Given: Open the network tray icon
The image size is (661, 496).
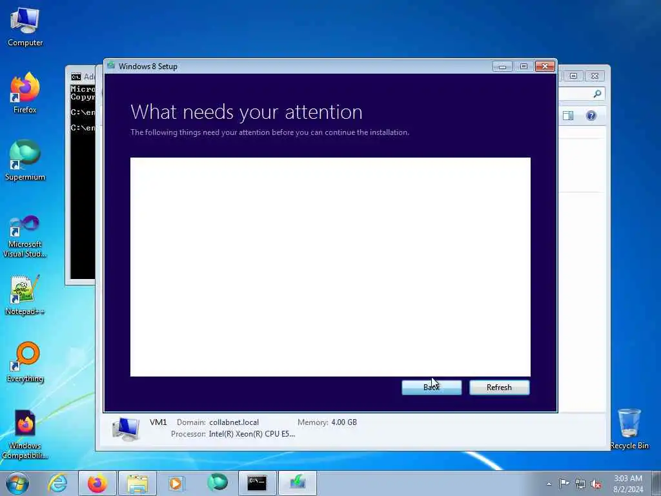Looking at the screenshot, I should tap(580, 484).
